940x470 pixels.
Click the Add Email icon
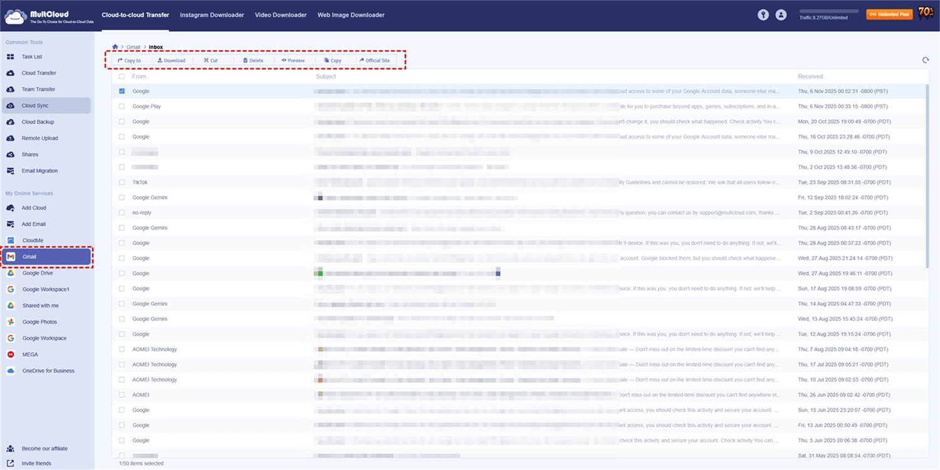pyautogui.click(x=10, y=224)
